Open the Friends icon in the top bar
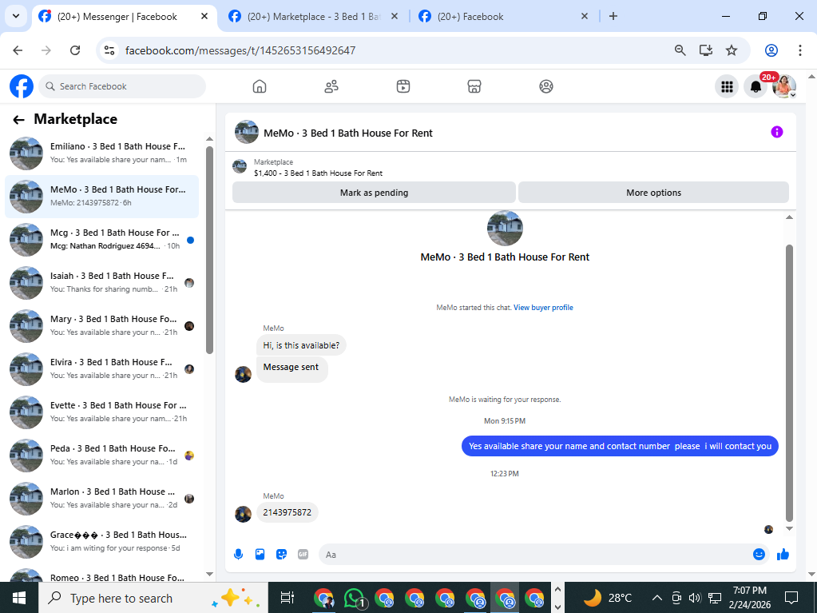The height and width of the screenshot is (613, 817). pyautogui.click(x=331, y=86)
